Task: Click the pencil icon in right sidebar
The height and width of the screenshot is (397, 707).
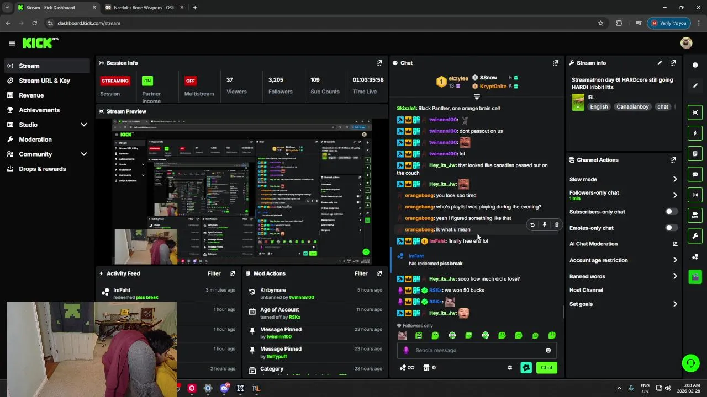Action: tap(695, 86)
